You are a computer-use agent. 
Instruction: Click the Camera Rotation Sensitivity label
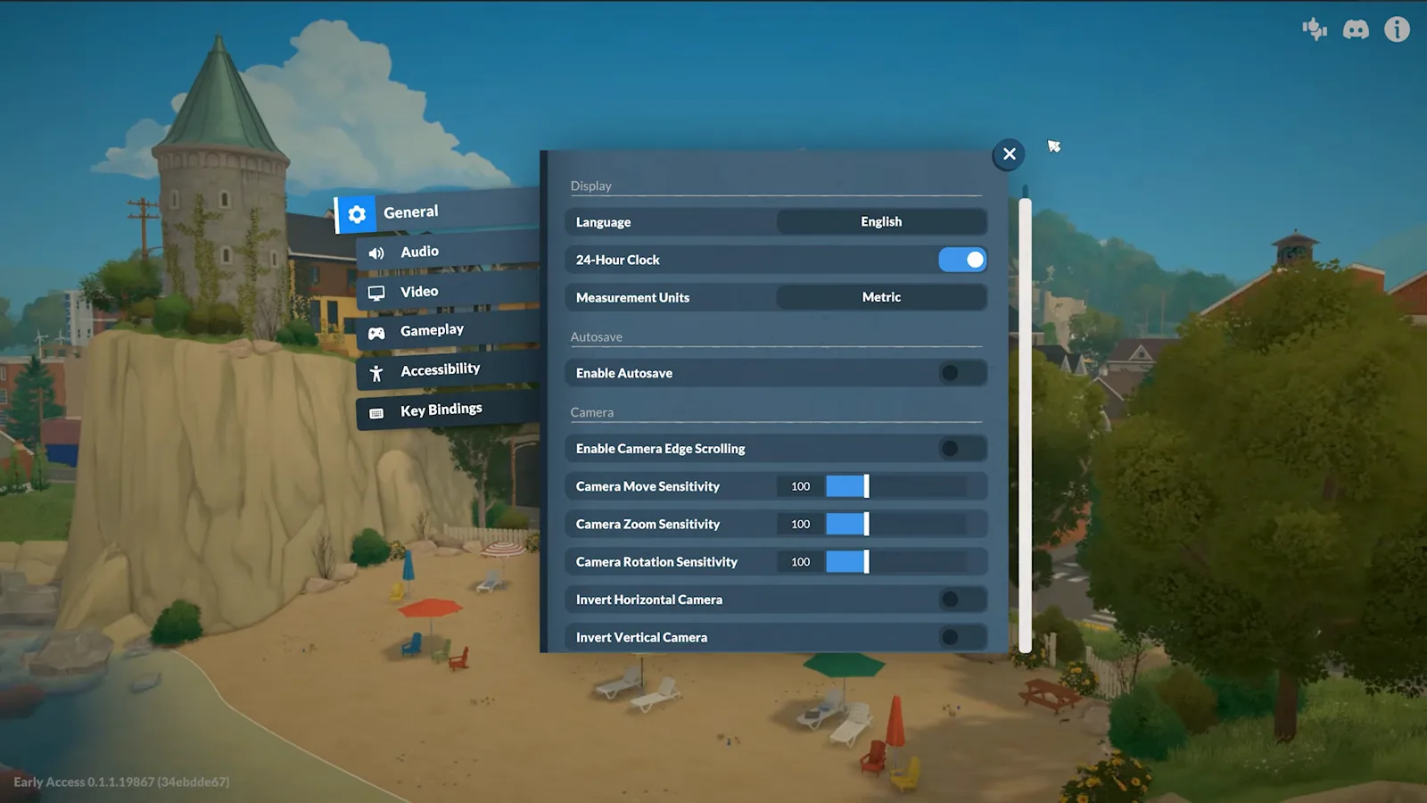(x=656, y=561)
